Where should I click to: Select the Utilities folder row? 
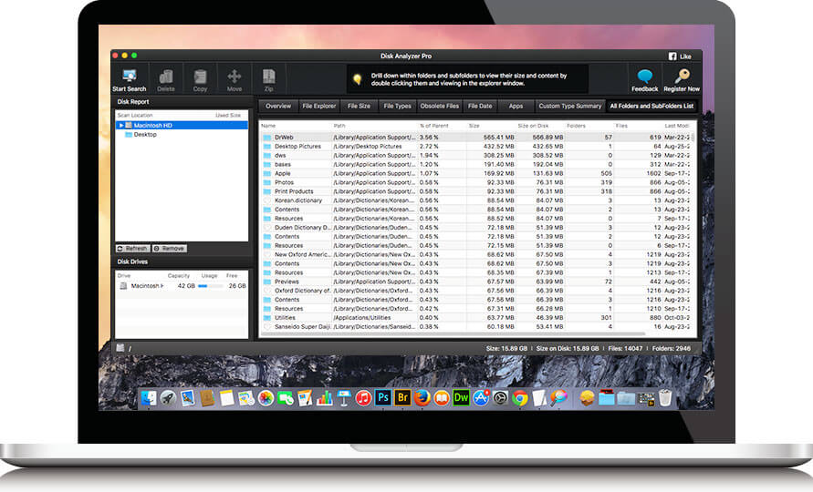pos(475,318)
